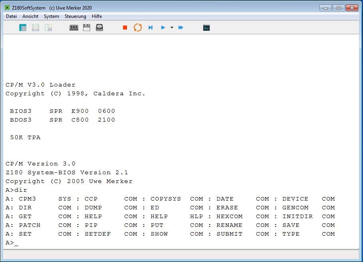Click the "CP/M V3.0 Loader" text line

tap(40, 85)
